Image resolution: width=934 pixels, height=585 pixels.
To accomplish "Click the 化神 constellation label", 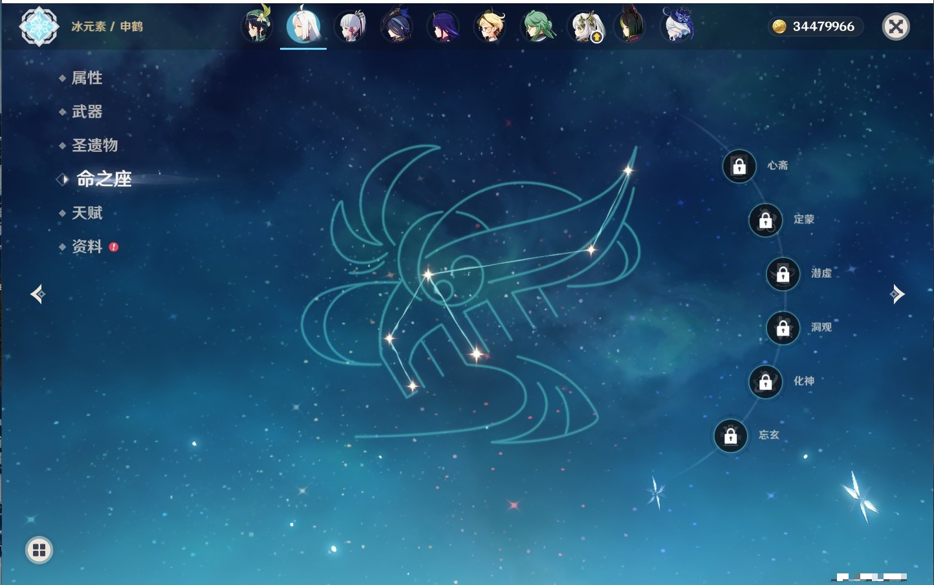I will pos(804,381).
